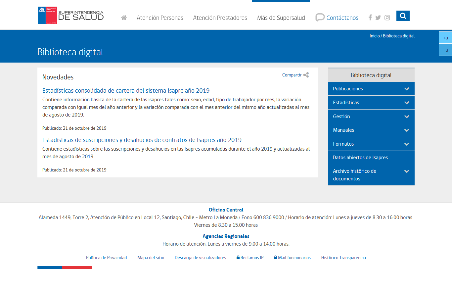The image size is (452, 284).
Task: Open Contáctanos link in header
Action: [x=342, y=18]
